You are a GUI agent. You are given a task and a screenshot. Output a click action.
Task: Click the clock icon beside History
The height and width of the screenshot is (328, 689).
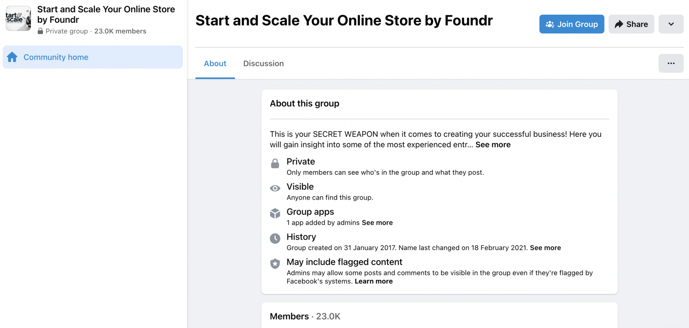[x=275, y=239]
